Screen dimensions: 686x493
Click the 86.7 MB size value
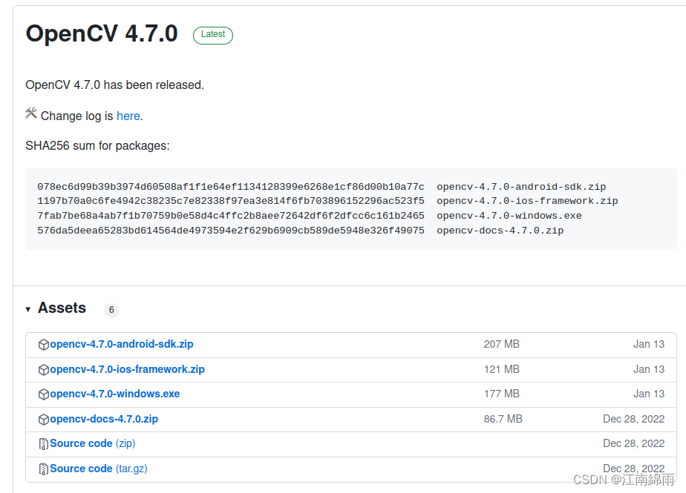click(503, 419)
